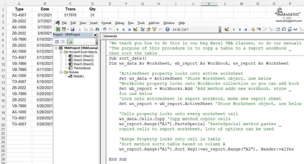The width and height of the screenshot is (304, 164).
Task: Click the Find binoculars icon
Action: 97,29
